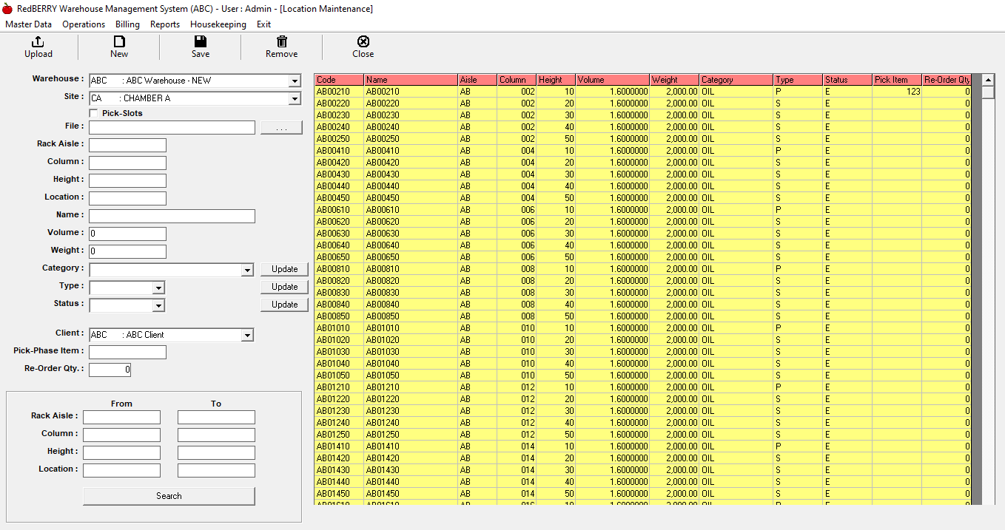The height and width of the screenshot is (530, 1005).
Task: Click the grid scrollbar up arrow
Action: tap(988, 80)
